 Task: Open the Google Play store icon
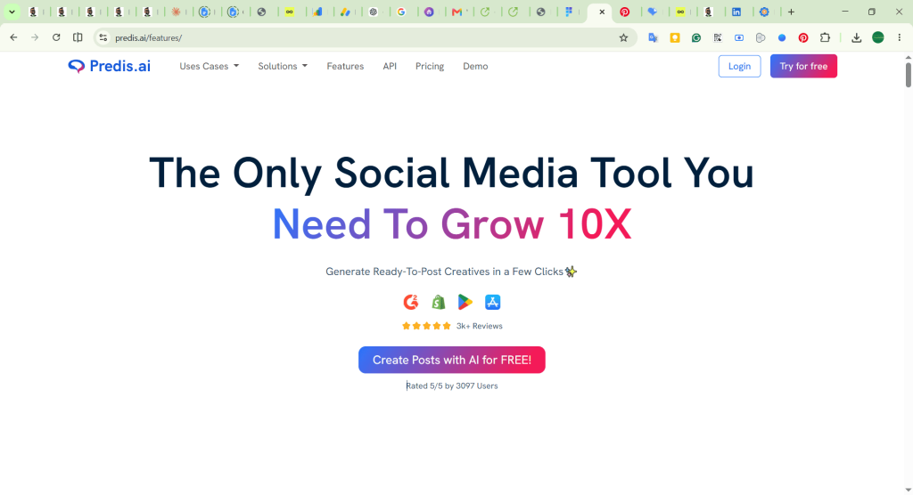465,302
